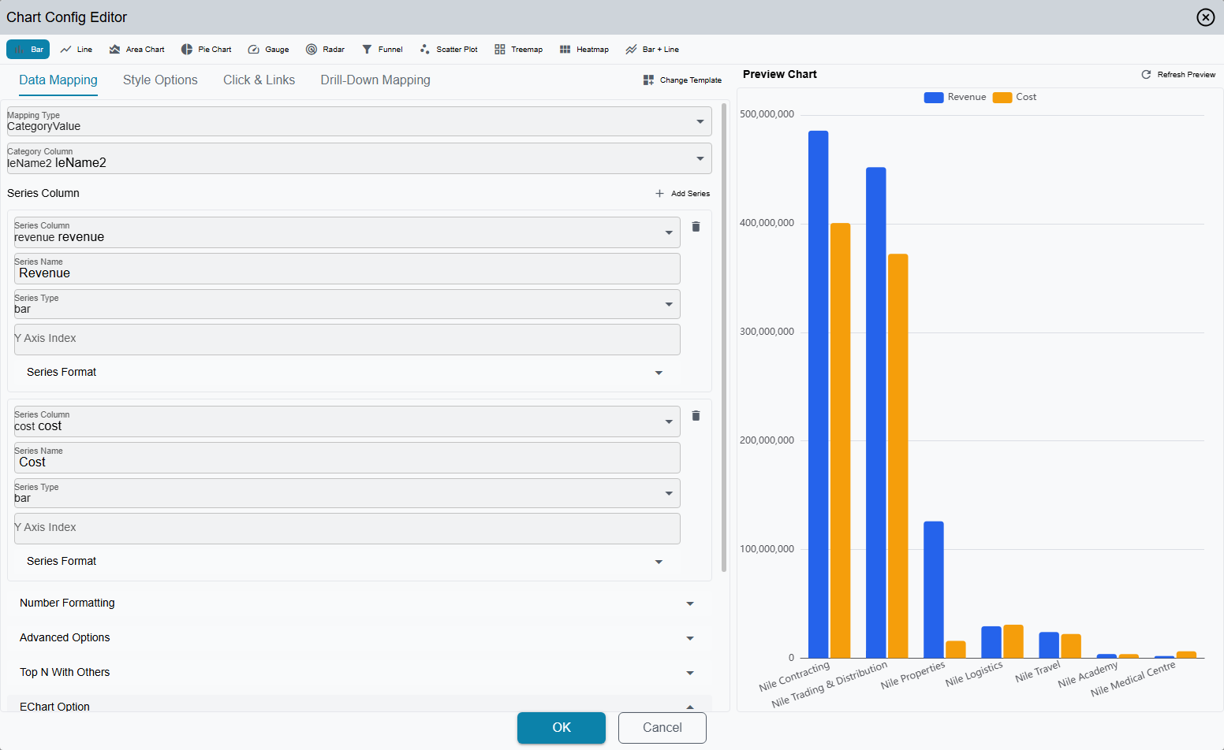Viewport: 1224px width, 750px height.
Task: Select the Line chart type
Action: [76, 50]
